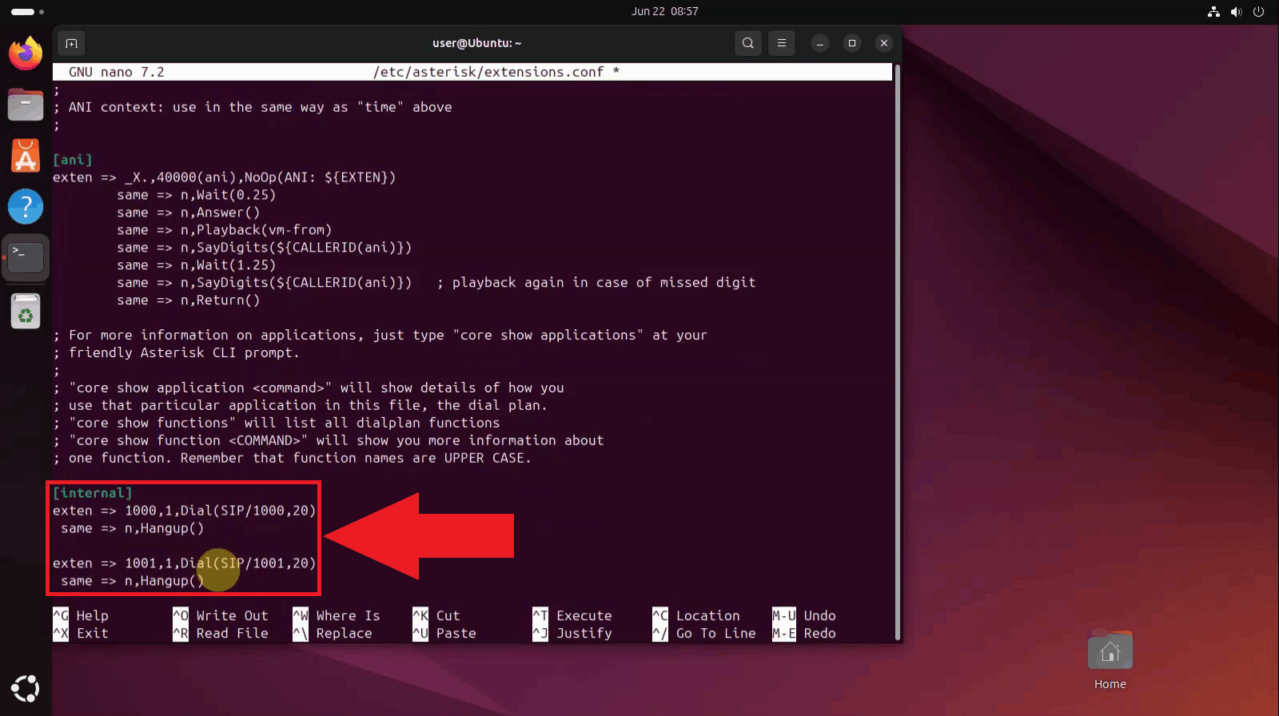Image resolution: width=1279 pixels, height=716 pixels.
Task: Click the ^R Read File shortcut label
Action: point(221,634)
